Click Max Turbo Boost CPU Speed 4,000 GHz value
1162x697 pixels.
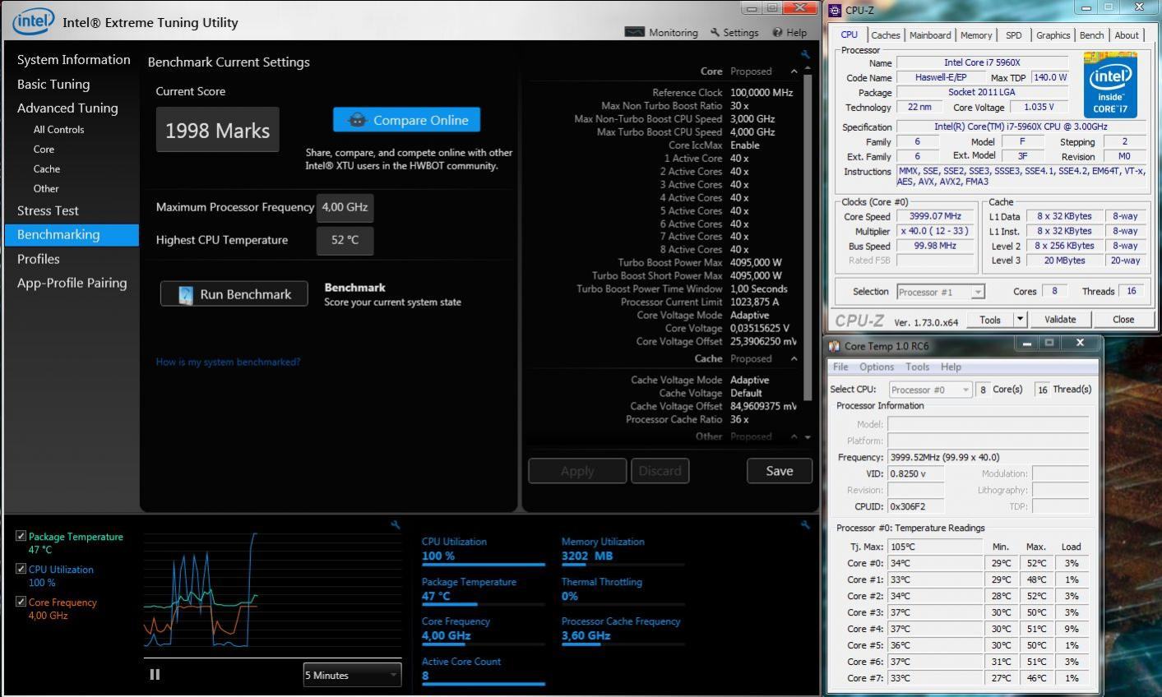(752, 132)
